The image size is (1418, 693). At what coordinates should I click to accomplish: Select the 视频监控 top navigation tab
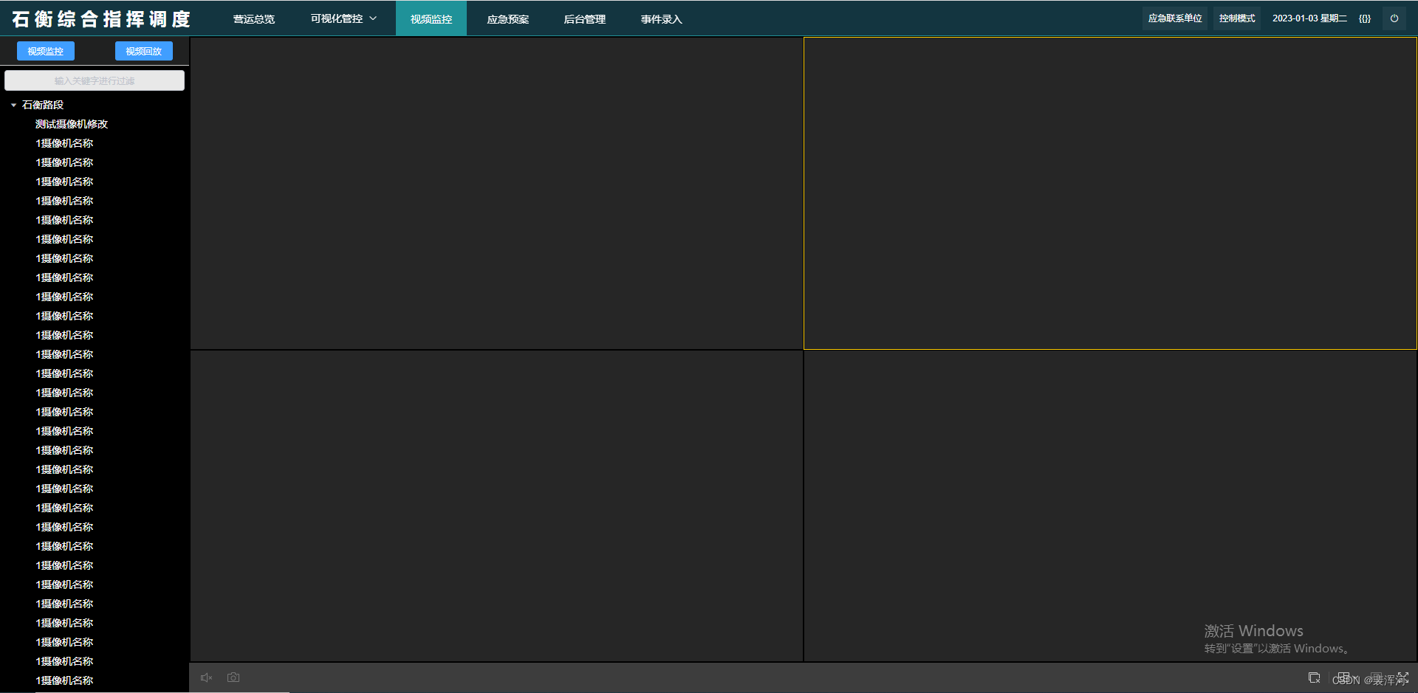(431, 18)
